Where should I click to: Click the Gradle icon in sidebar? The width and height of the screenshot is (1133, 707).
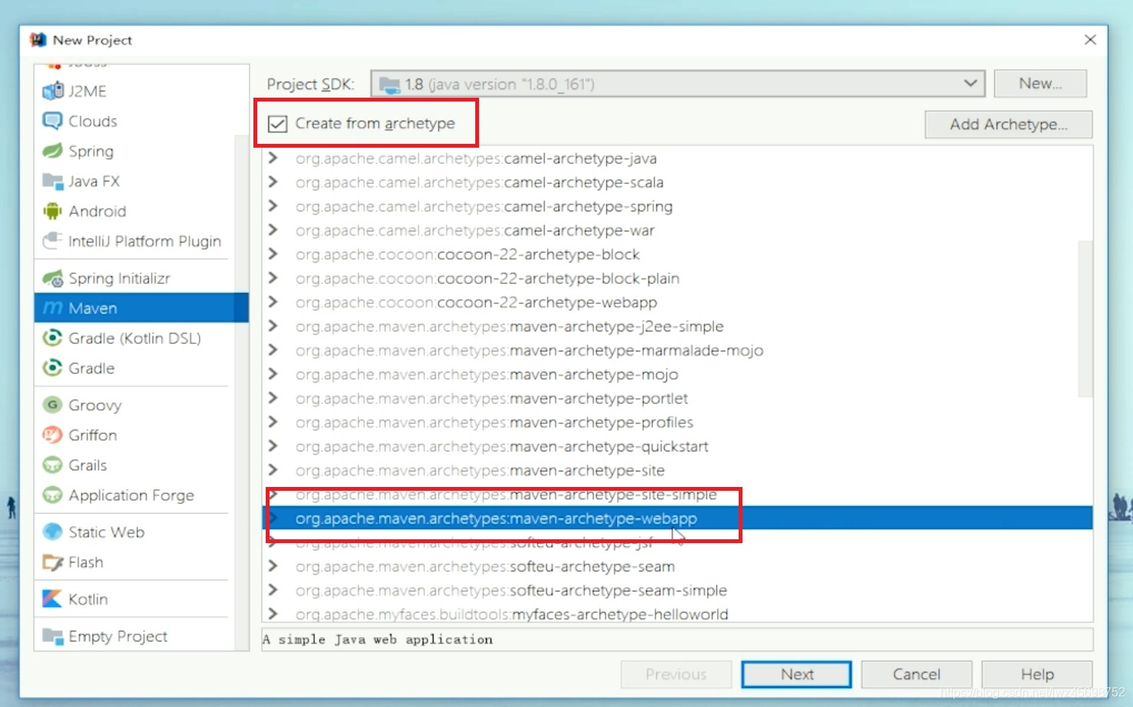pyautogui.click(x=52, y=368)
